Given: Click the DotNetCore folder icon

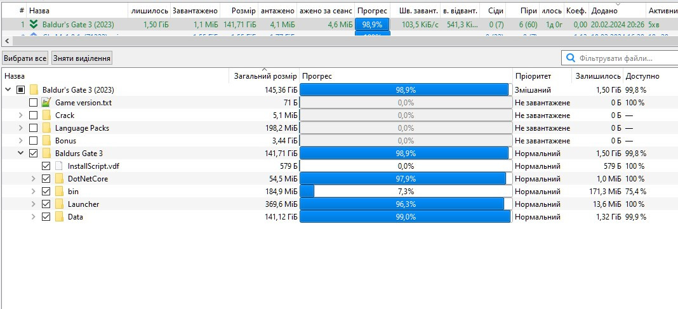Looking at the screenshot, I should [59, 179].
